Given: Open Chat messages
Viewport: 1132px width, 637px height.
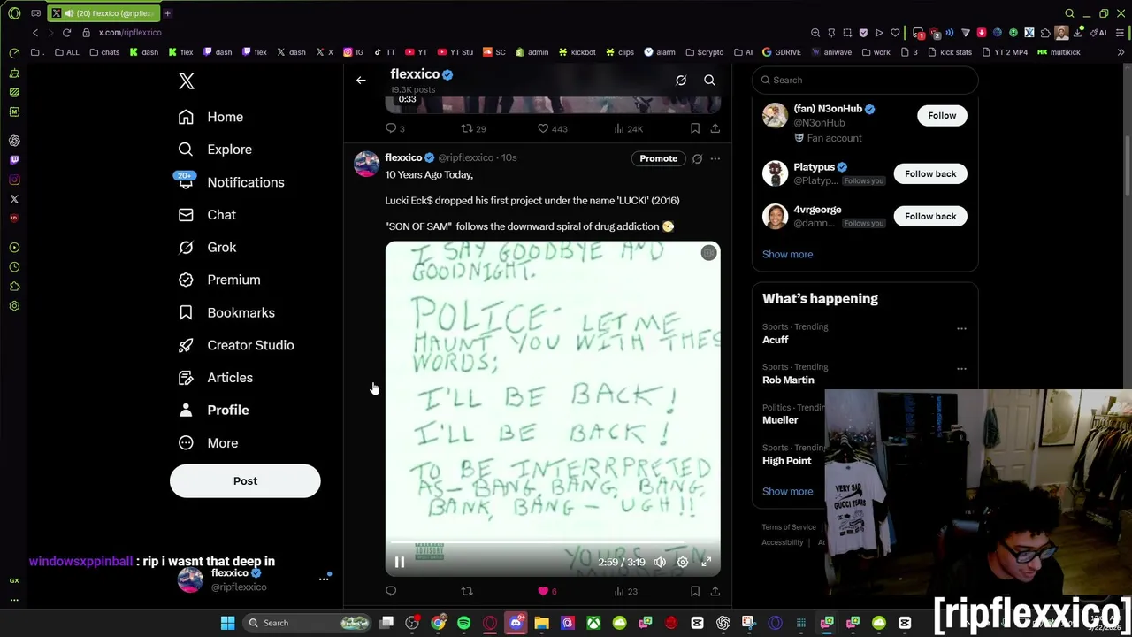Looking at the screenshot, I should click(207, 215).
